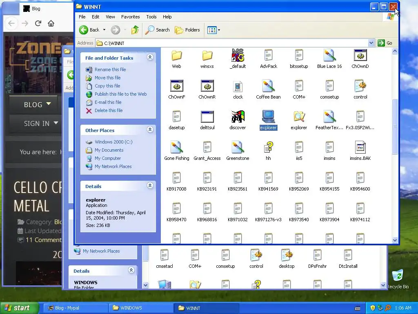Collapse the Other Places panel
The height and width of the screenshot is (314, 418).
150,130
